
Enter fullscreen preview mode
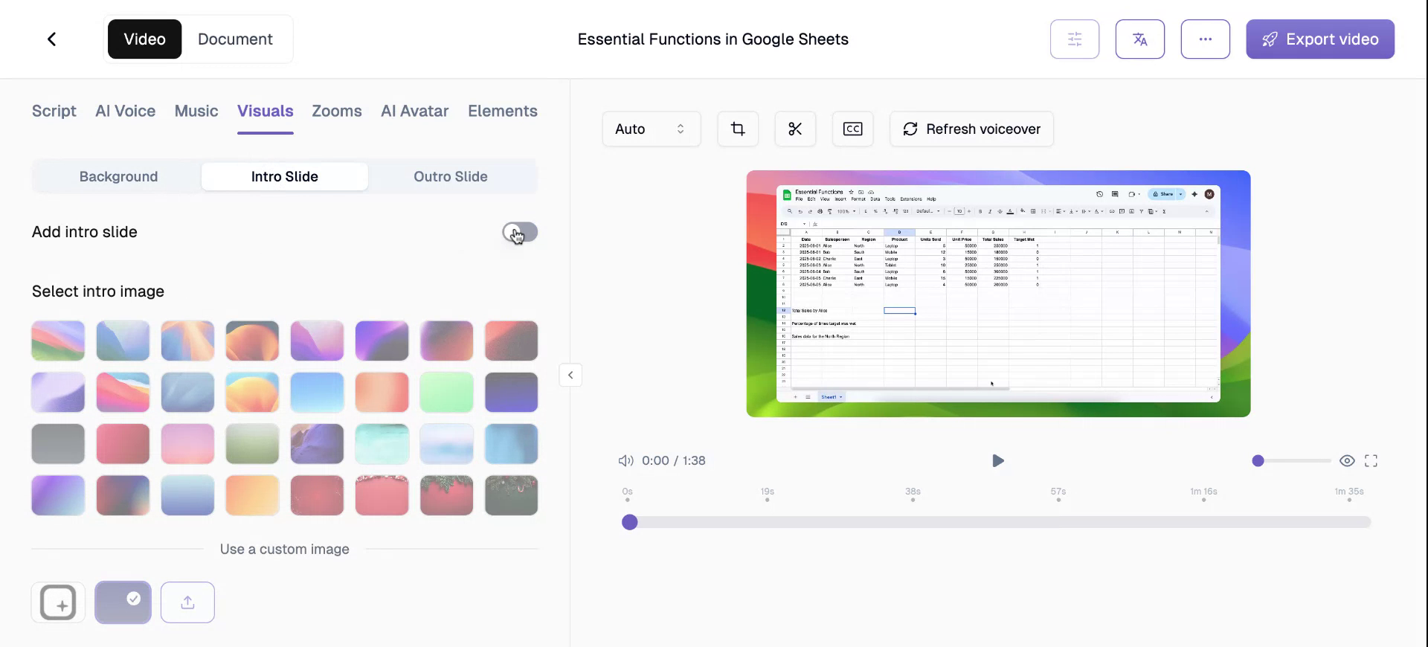1371,460
